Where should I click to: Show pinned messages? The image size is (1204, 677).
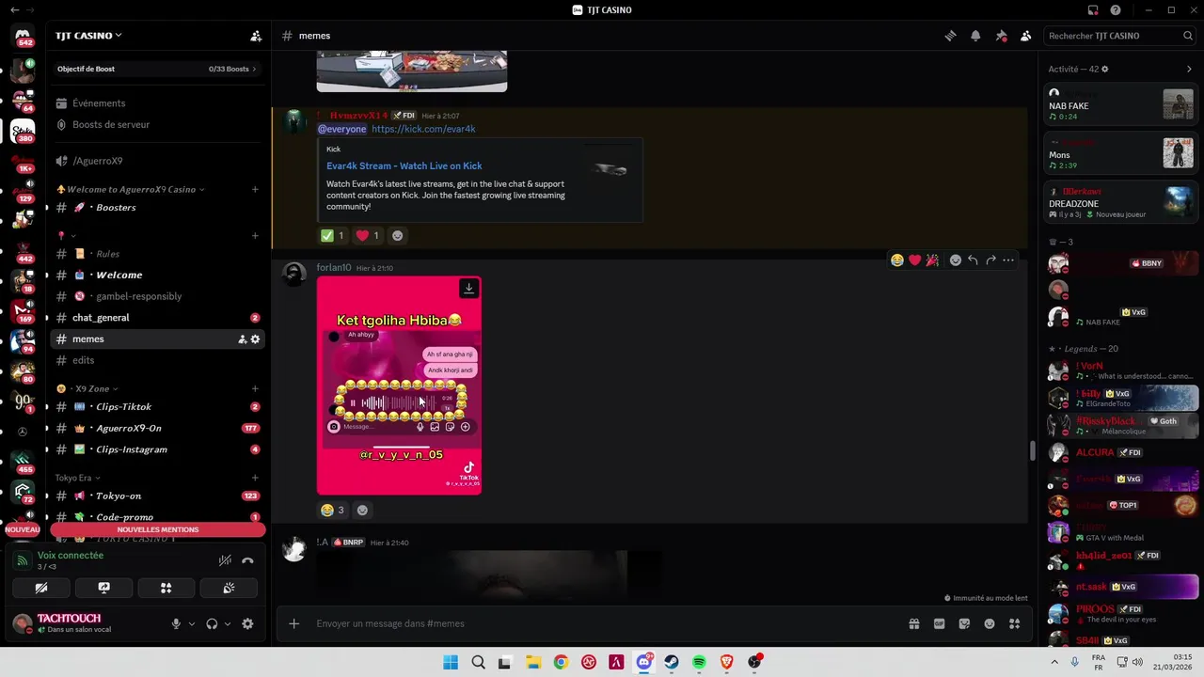point(1001,36)
